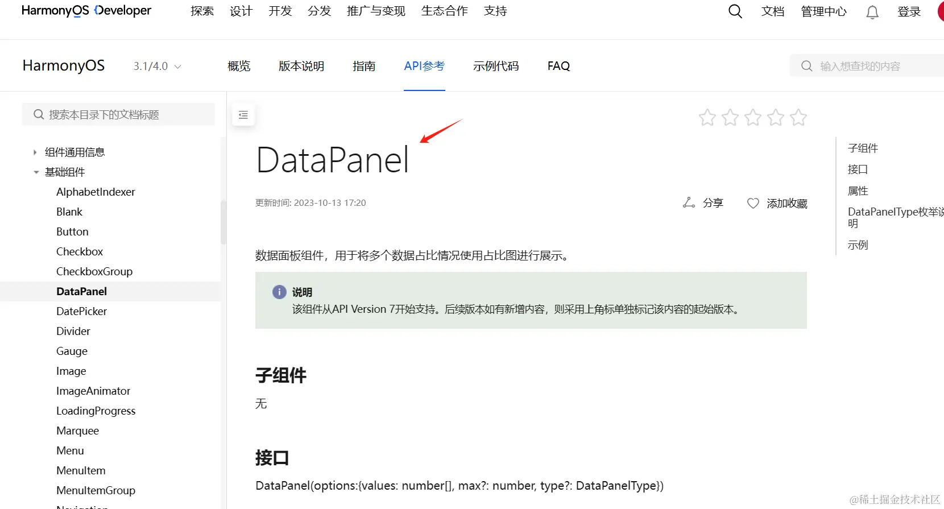Open AlphabetIndexer in the sidebar

(96, 192)
